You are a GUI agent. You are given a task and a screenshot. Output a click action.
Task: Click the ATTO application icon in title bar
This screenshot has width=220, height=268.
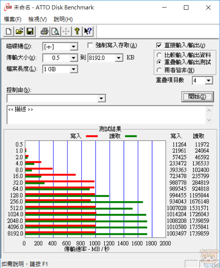tap(8, 8)
